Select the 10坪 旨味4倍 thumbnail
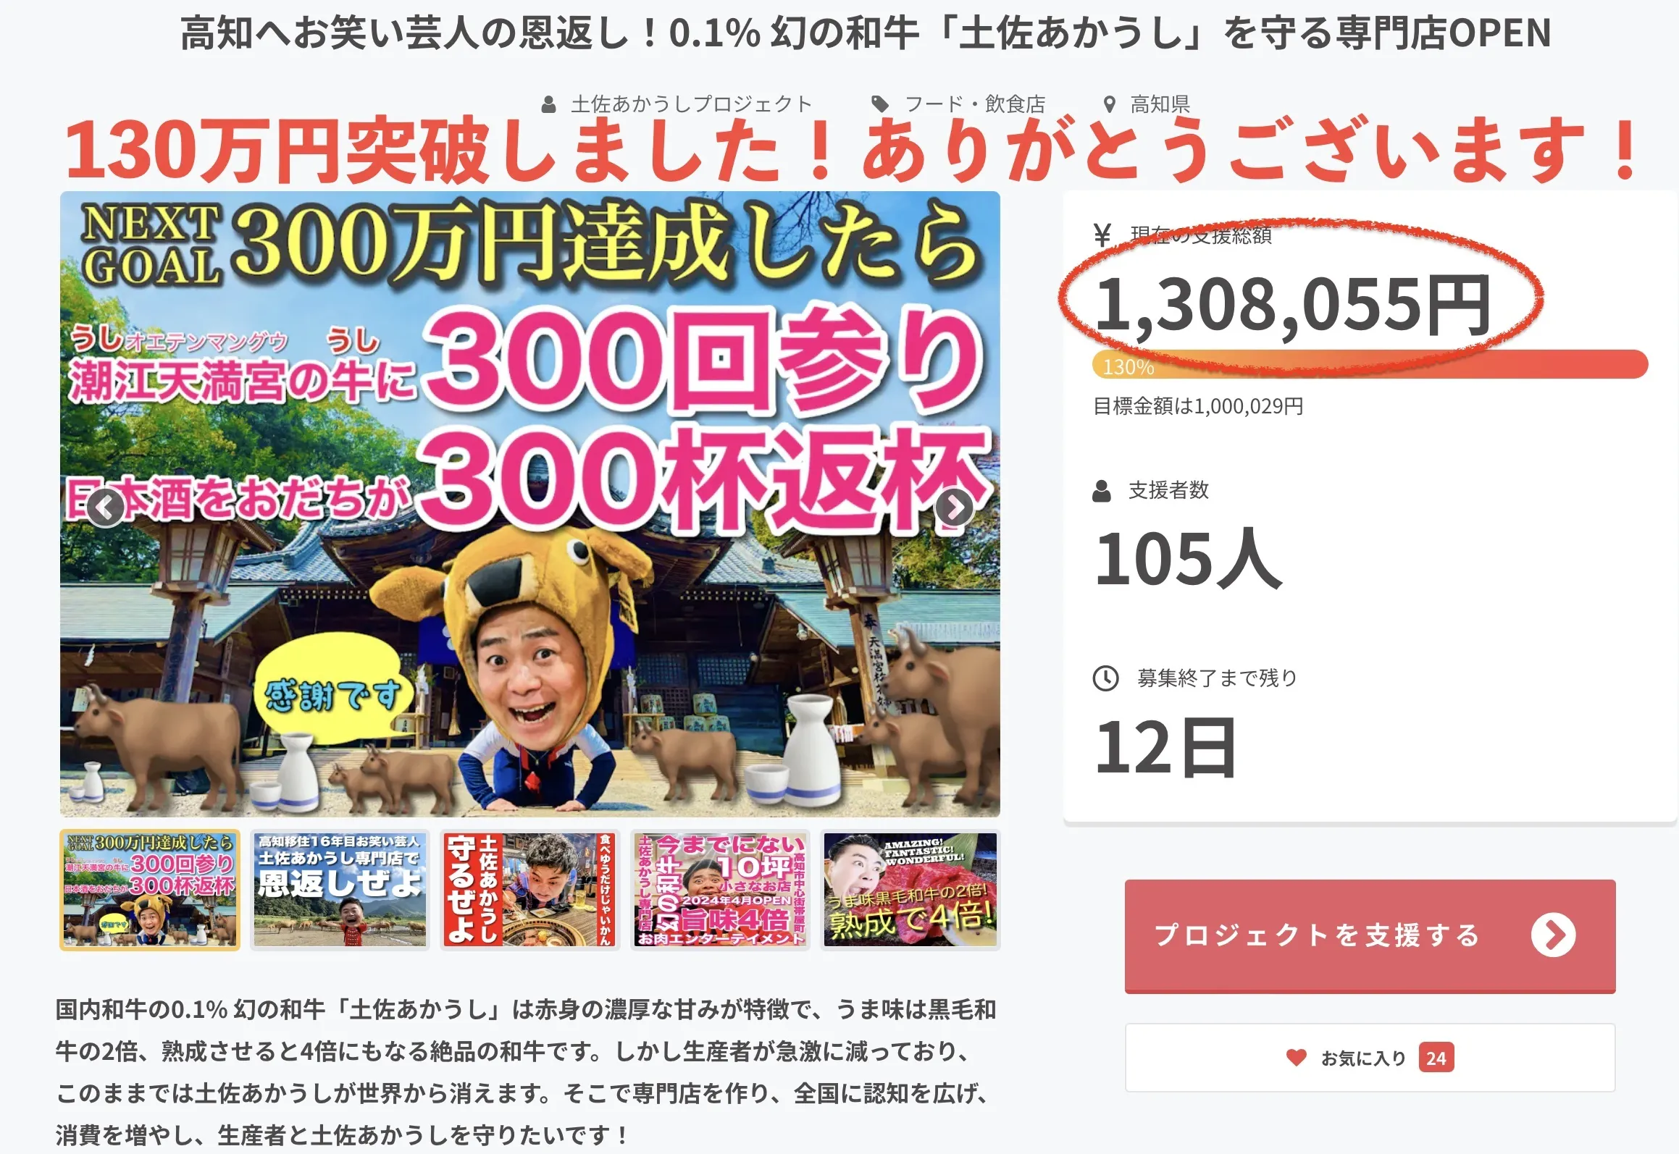The height and width of the screenshot is (1154, 1679). (x=720, y=890)
